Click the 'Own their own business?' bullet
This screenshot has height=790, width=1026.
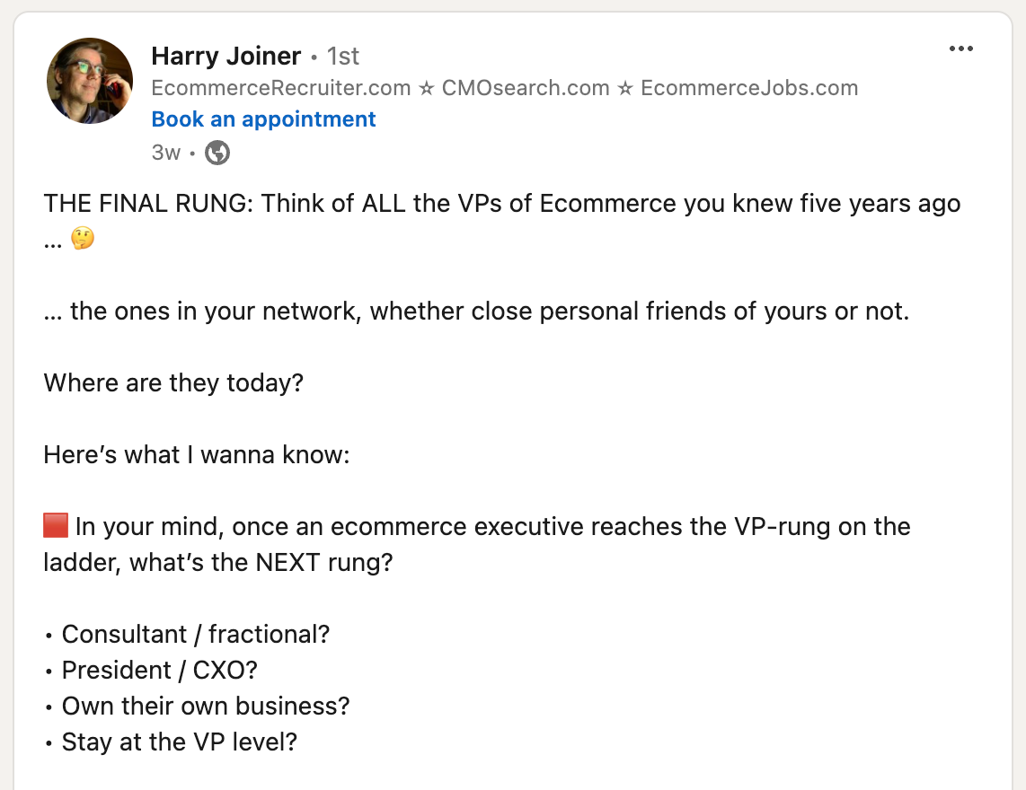click(x=206, y=707)
